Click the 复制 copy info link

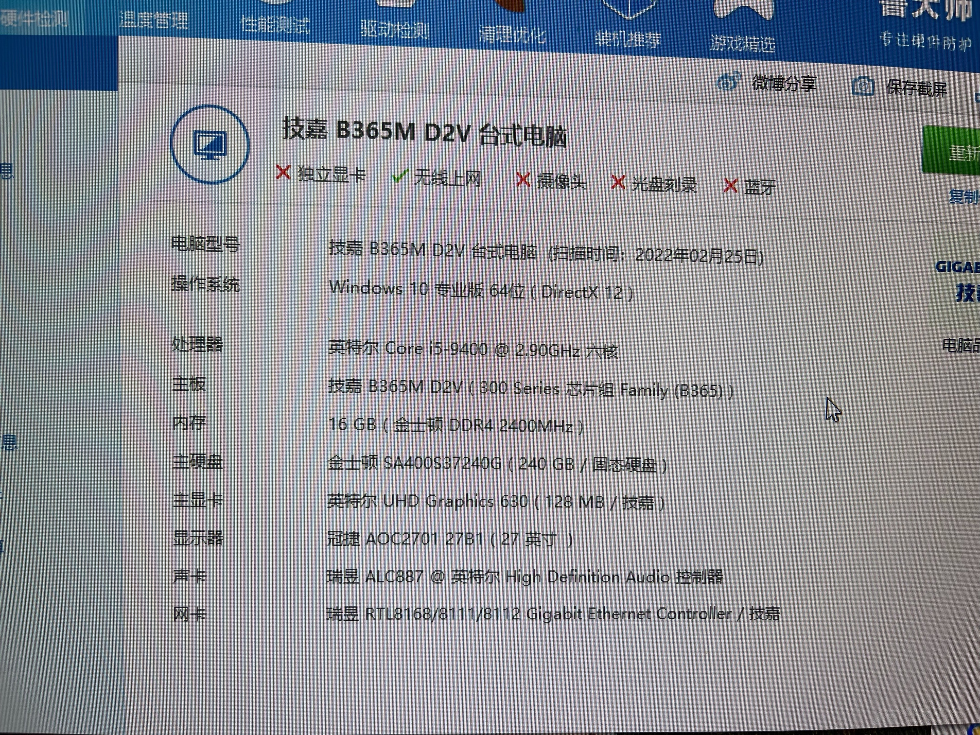pos(963,197)
